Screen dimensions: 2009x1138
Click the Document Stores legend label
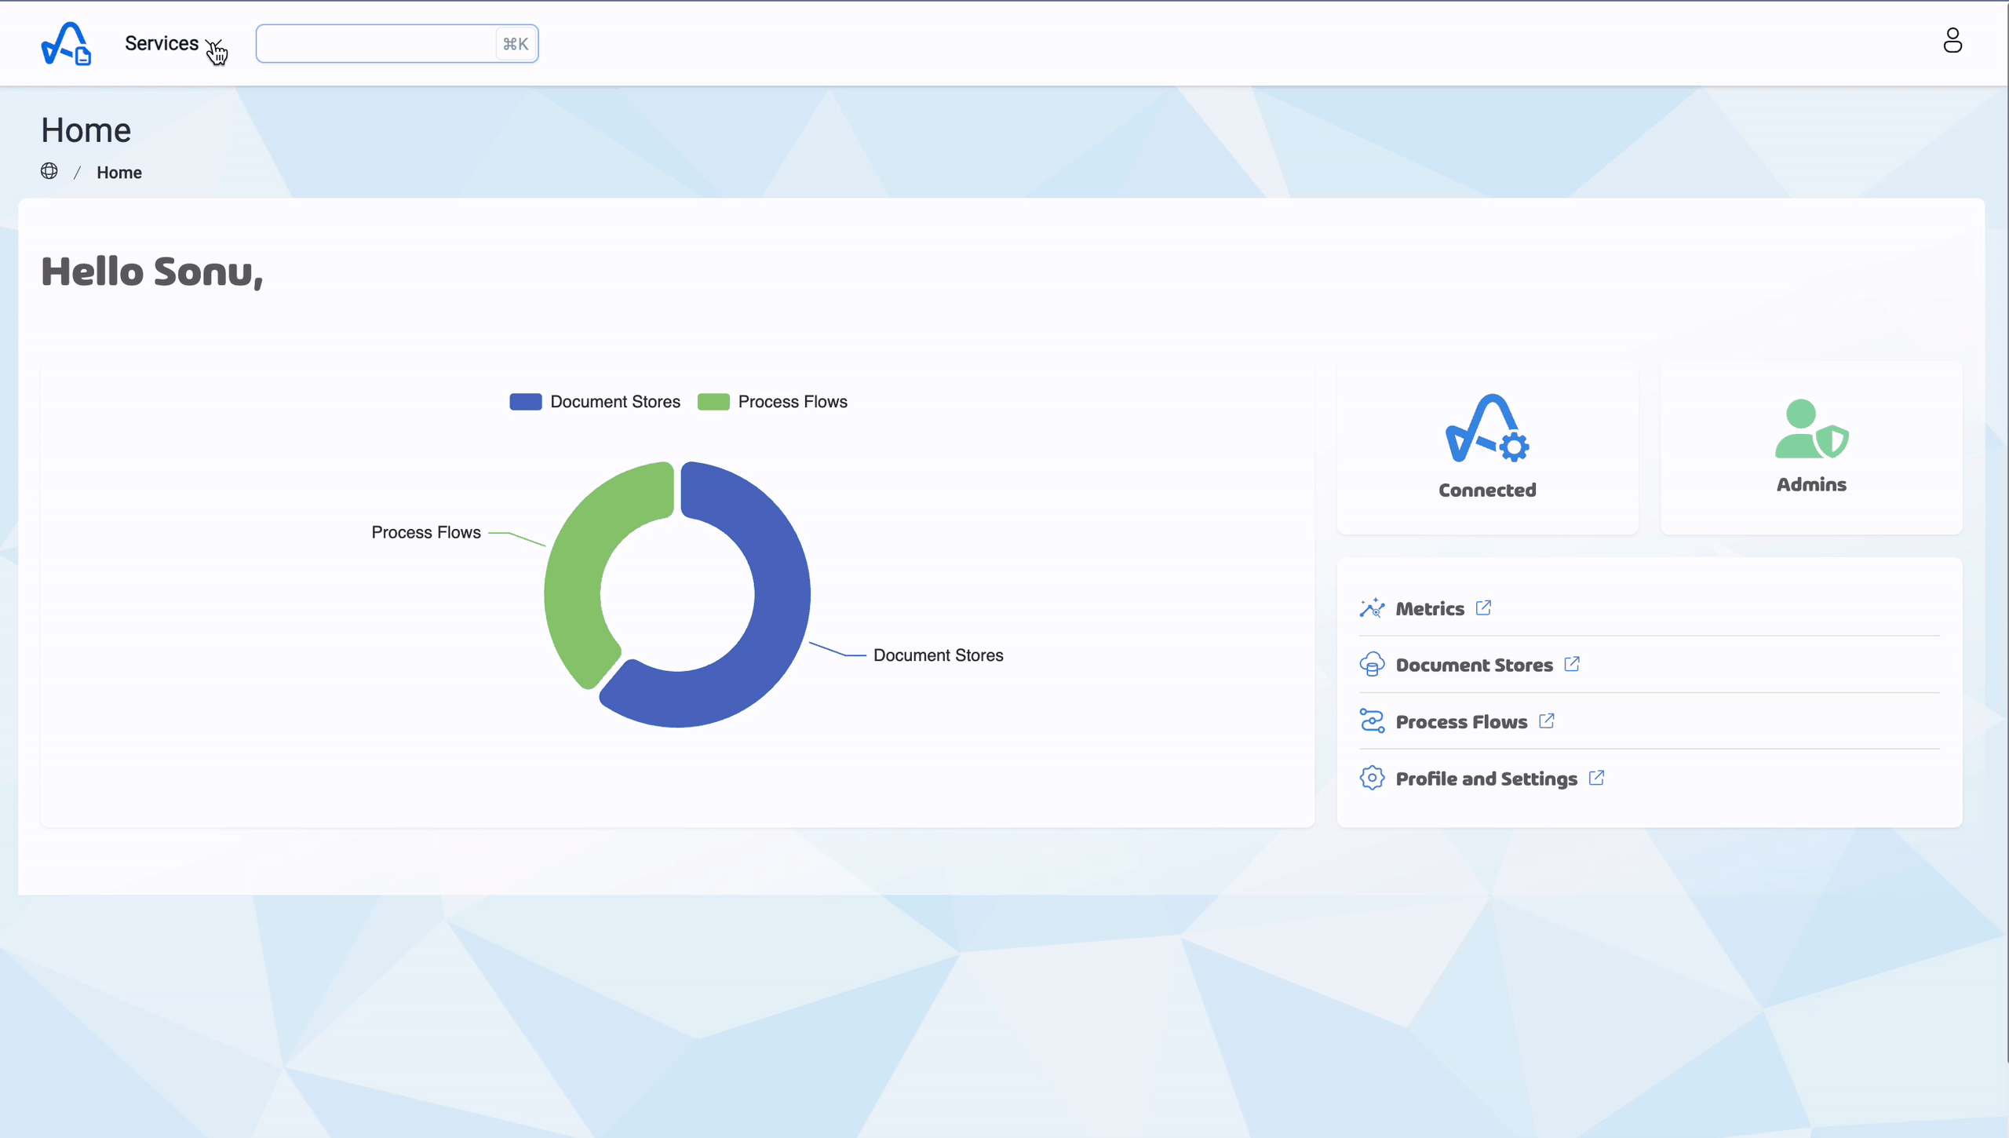pos(615,402)
